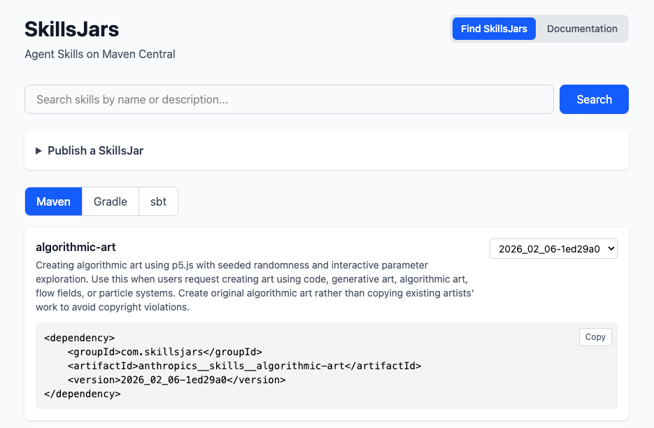
Task: Click the version line in the snippet
Action: tap(177, 380)
